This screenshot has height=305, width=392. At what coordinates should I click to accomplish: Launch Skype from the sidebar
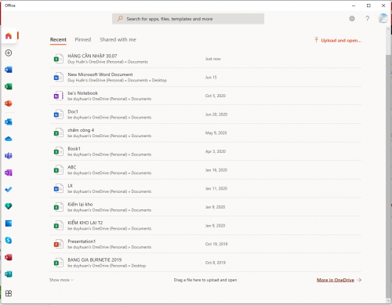point(9,240)
